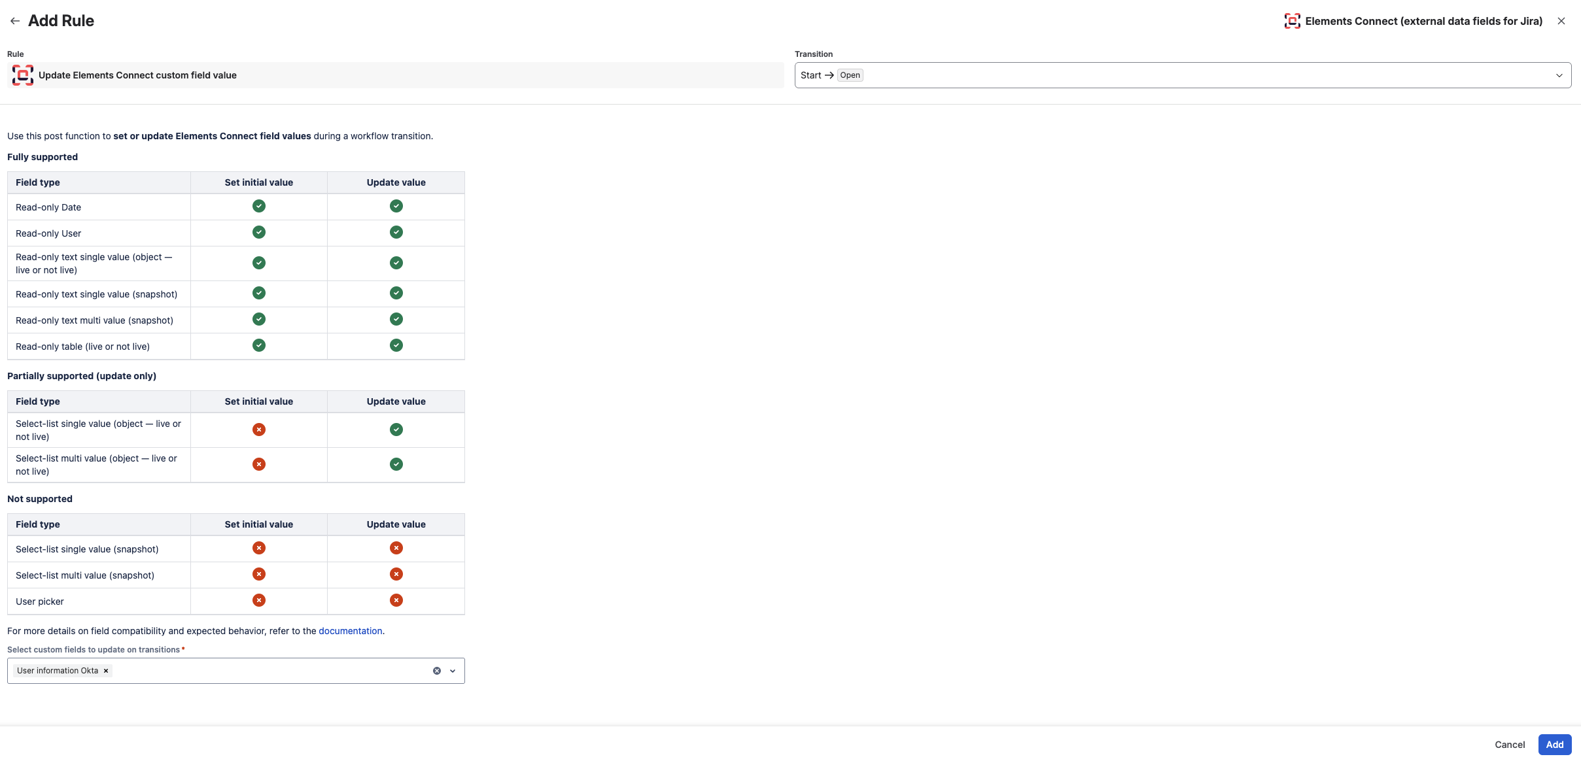This screenshot has width=1581, height=761.
Task: Click the Update value check for Read-only User
Action: [396, 232]
